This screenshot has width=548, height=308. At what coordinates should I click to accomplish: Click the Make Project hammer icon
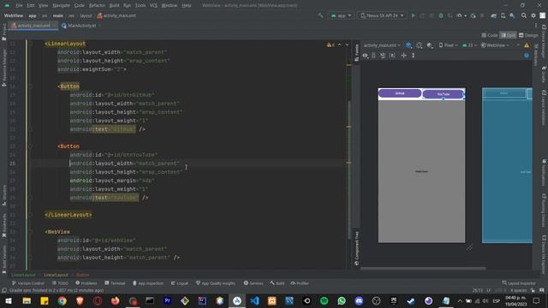pyautogui.click(x=320, y=15)
